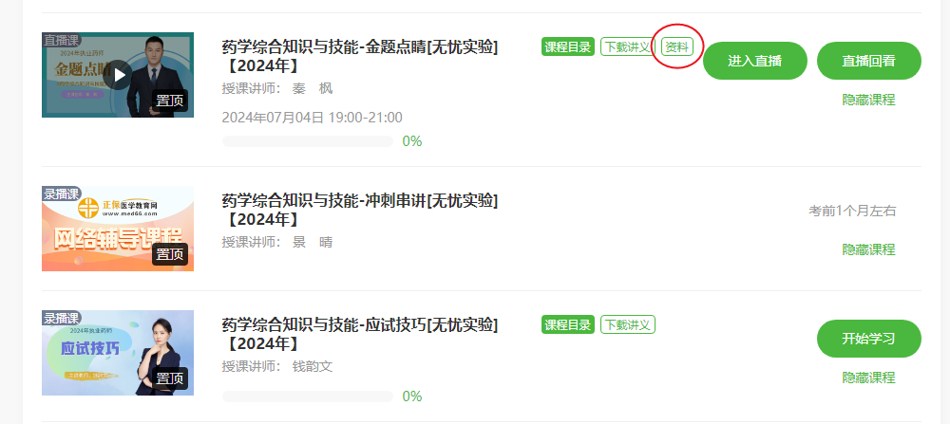Screen dimensions: 950x424
Task: Click the 应试技巧 course progress bar
Action: (308, 396)
